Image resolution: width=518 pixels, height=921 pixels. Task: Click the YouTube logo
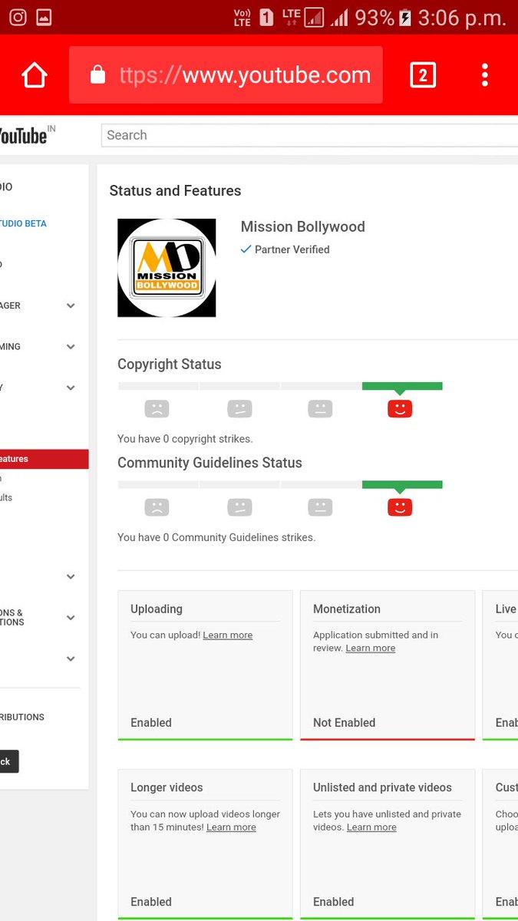(x=23, y=136)
